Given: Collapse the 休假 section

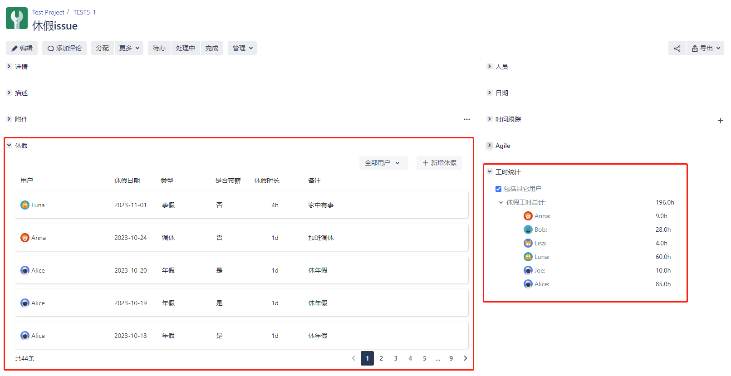Looking at the screenshot, I should pos(9,146).
